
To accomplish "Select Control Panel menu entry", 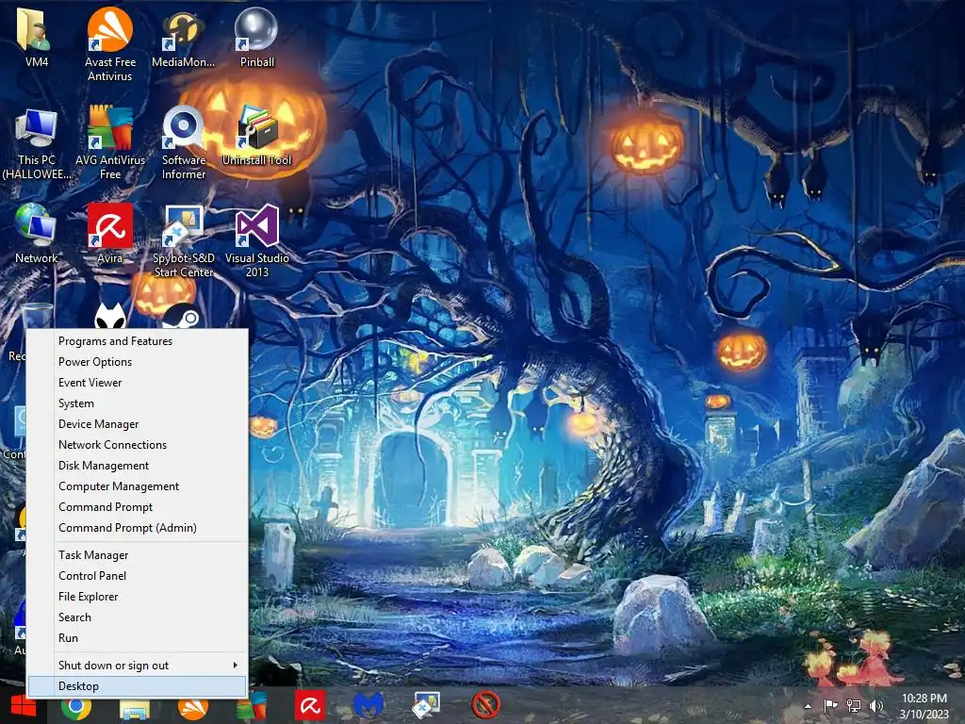I will point(138,576).
